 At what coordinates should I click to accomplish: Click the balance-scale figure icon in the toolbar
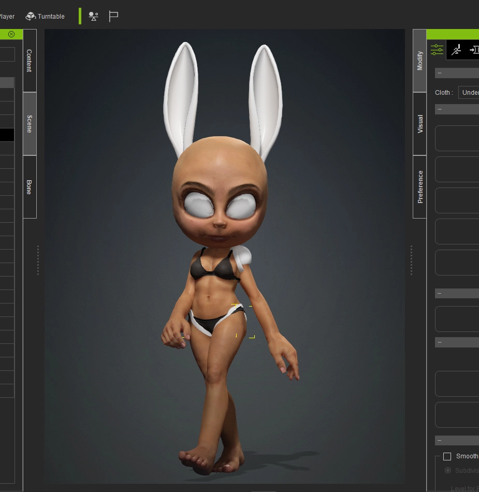93,17
